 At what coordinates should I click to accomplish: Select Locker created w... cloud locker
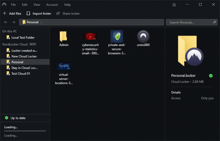25,51
